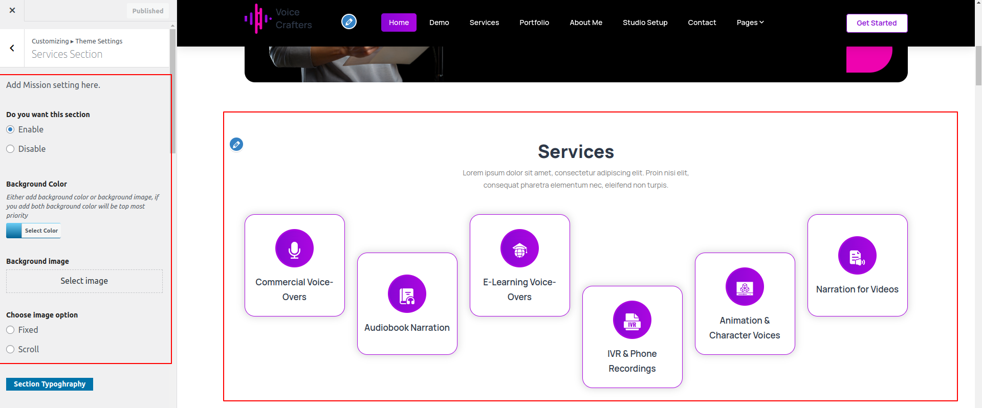Click the Audiobook Narration book icon
Screen dimensions: 982x408
(407, 294)
